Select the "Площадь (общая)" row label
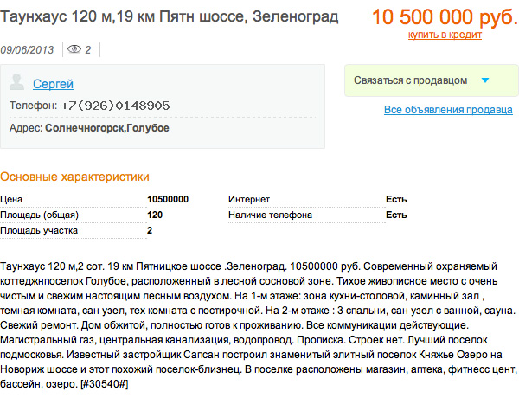519x398 pixels. (40, 215)
